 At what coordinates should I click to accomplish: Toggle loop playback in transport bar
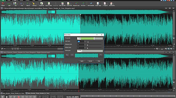tap(10, 97)
